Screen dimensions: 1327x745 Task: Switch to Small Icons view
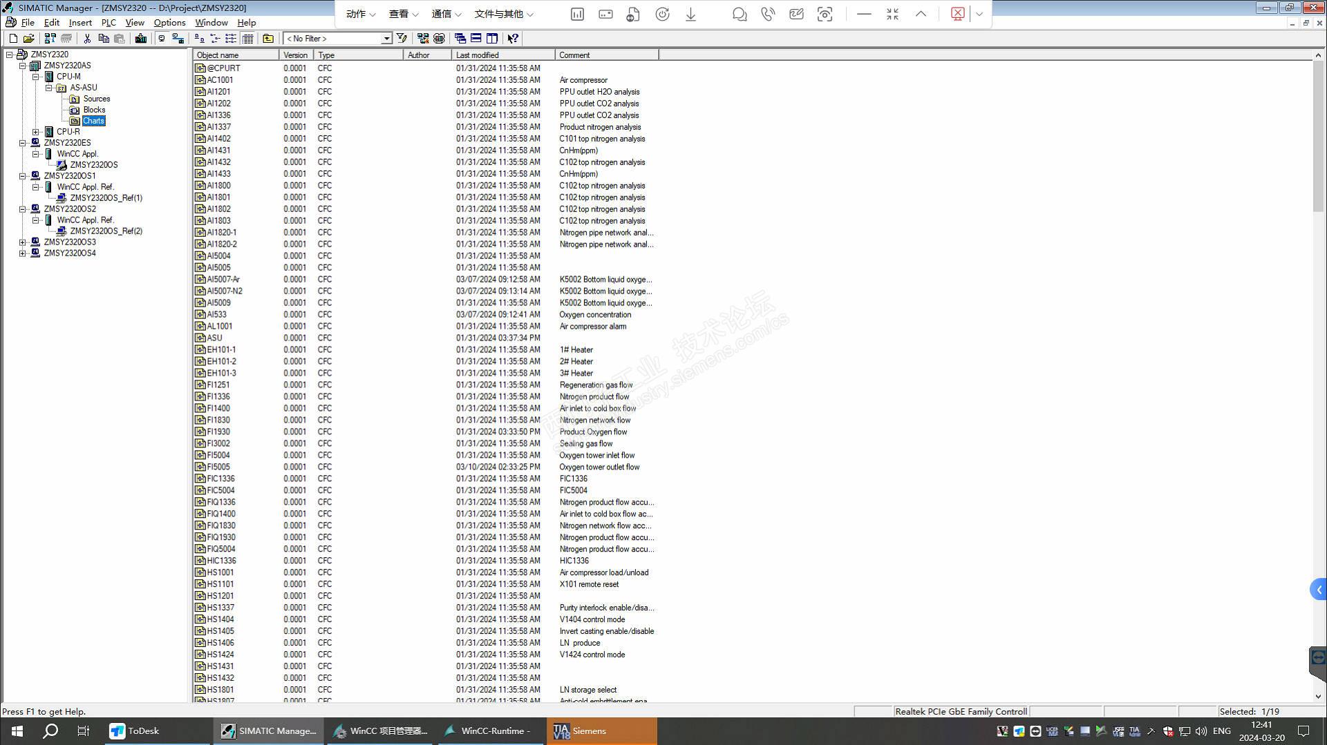click(x=215, y=39)
